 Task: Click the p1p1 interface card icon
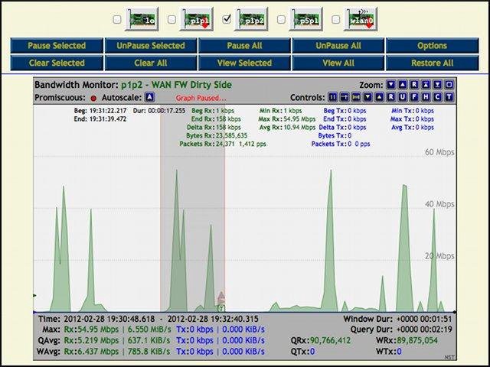pos(196,19)
